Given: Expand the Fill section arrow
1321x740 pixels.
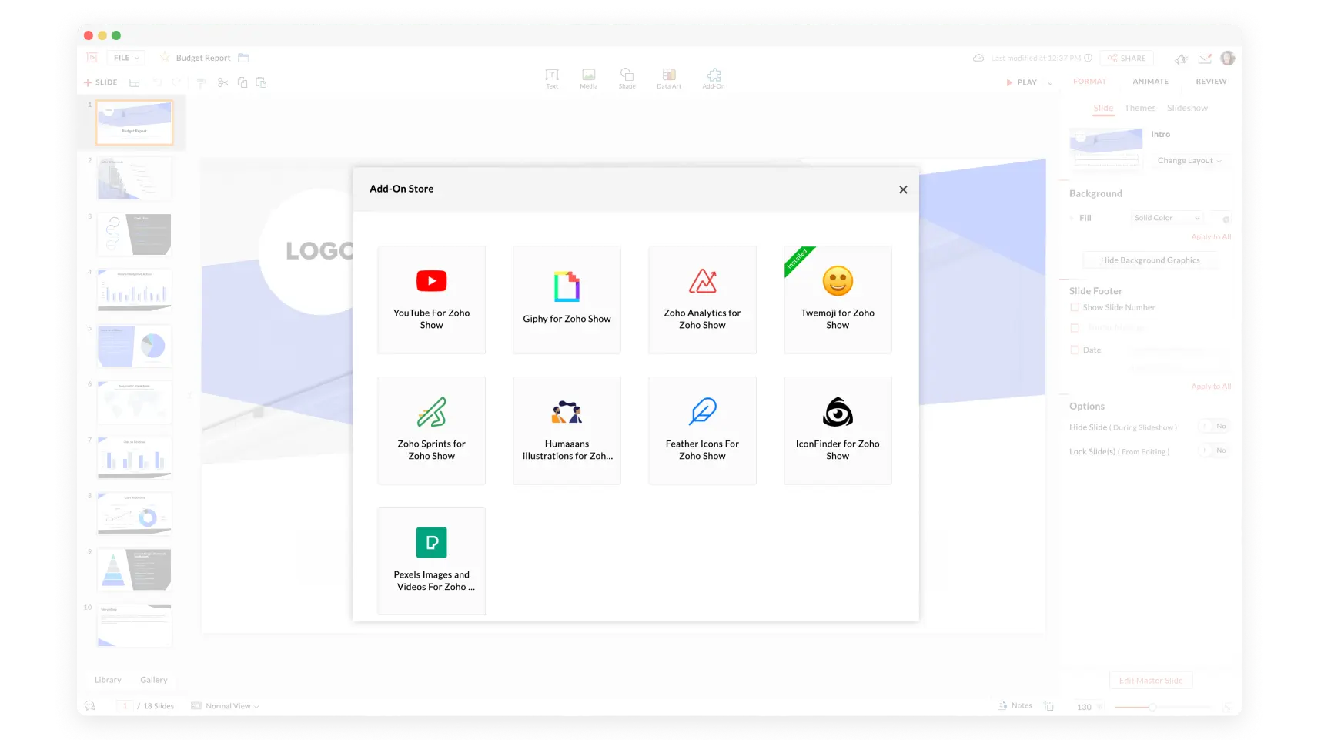Looking at the screenshot, I should click(x=1072, y=219).
